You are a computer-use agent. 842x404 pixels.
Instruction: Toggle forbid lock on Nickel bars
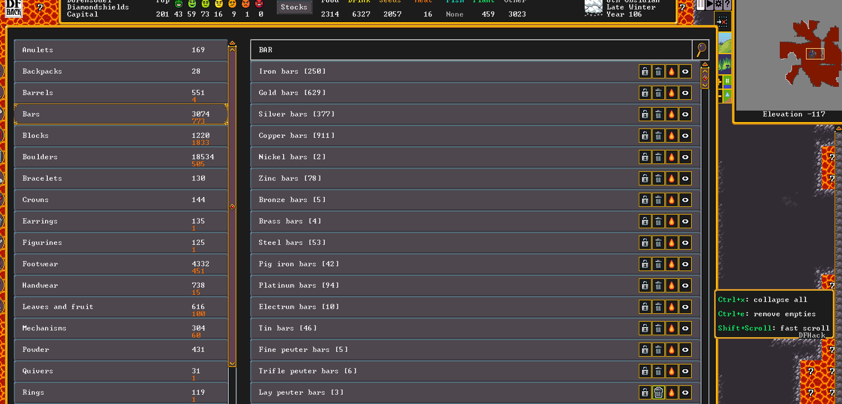coord(645,157)
